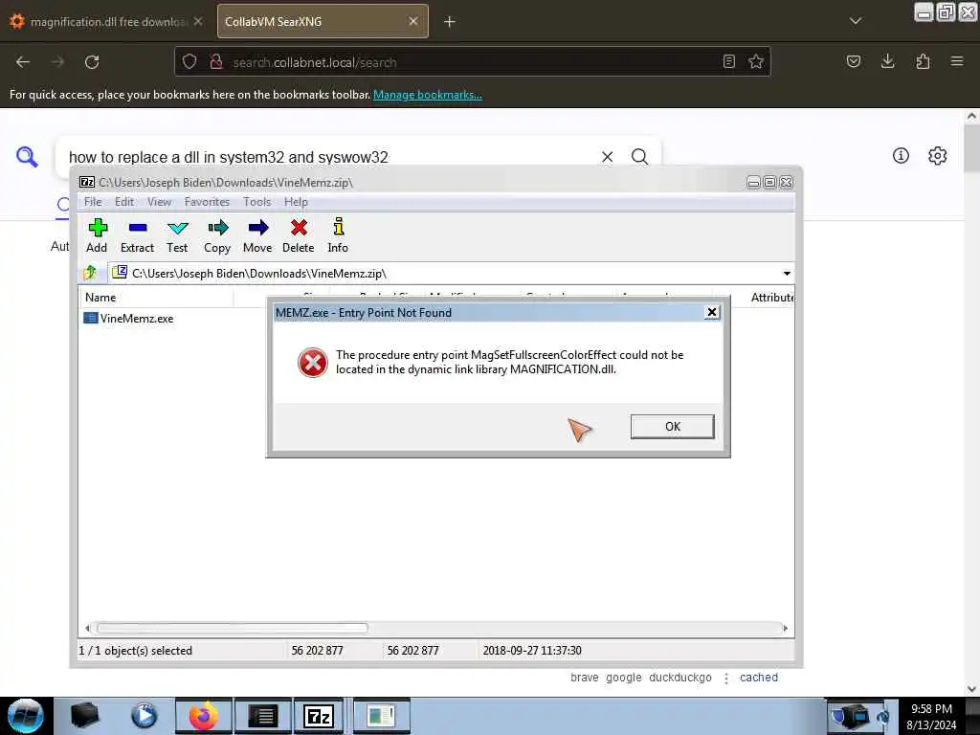The image size is (980, 735).
Task: Click media player icon on the taskbar
Action: click(144, 716)
